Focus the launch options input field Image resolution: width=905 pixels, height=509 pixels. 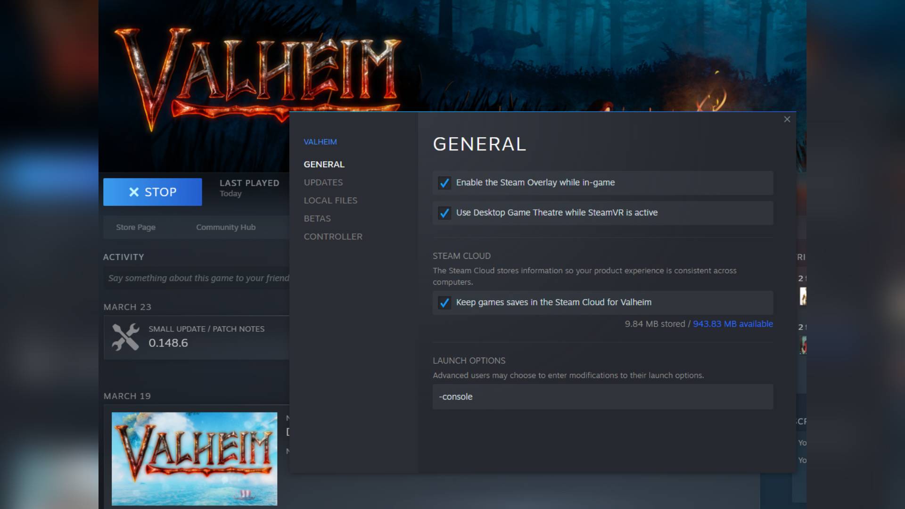[603, 397]
